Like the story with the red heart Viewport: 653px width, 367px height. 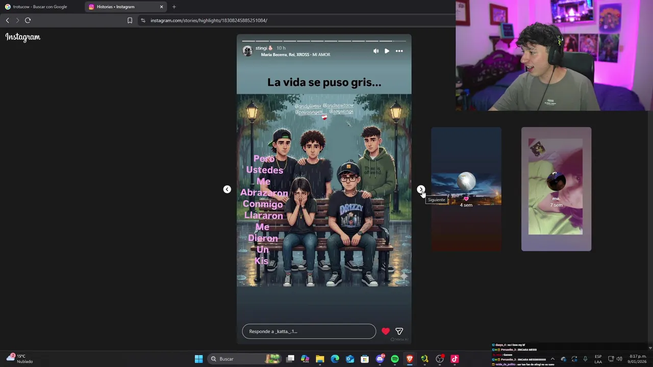(x=386, y=331)
